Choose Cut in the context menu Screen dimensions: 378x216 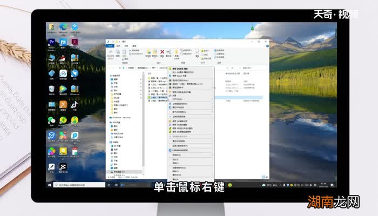[x=191, y=160]
